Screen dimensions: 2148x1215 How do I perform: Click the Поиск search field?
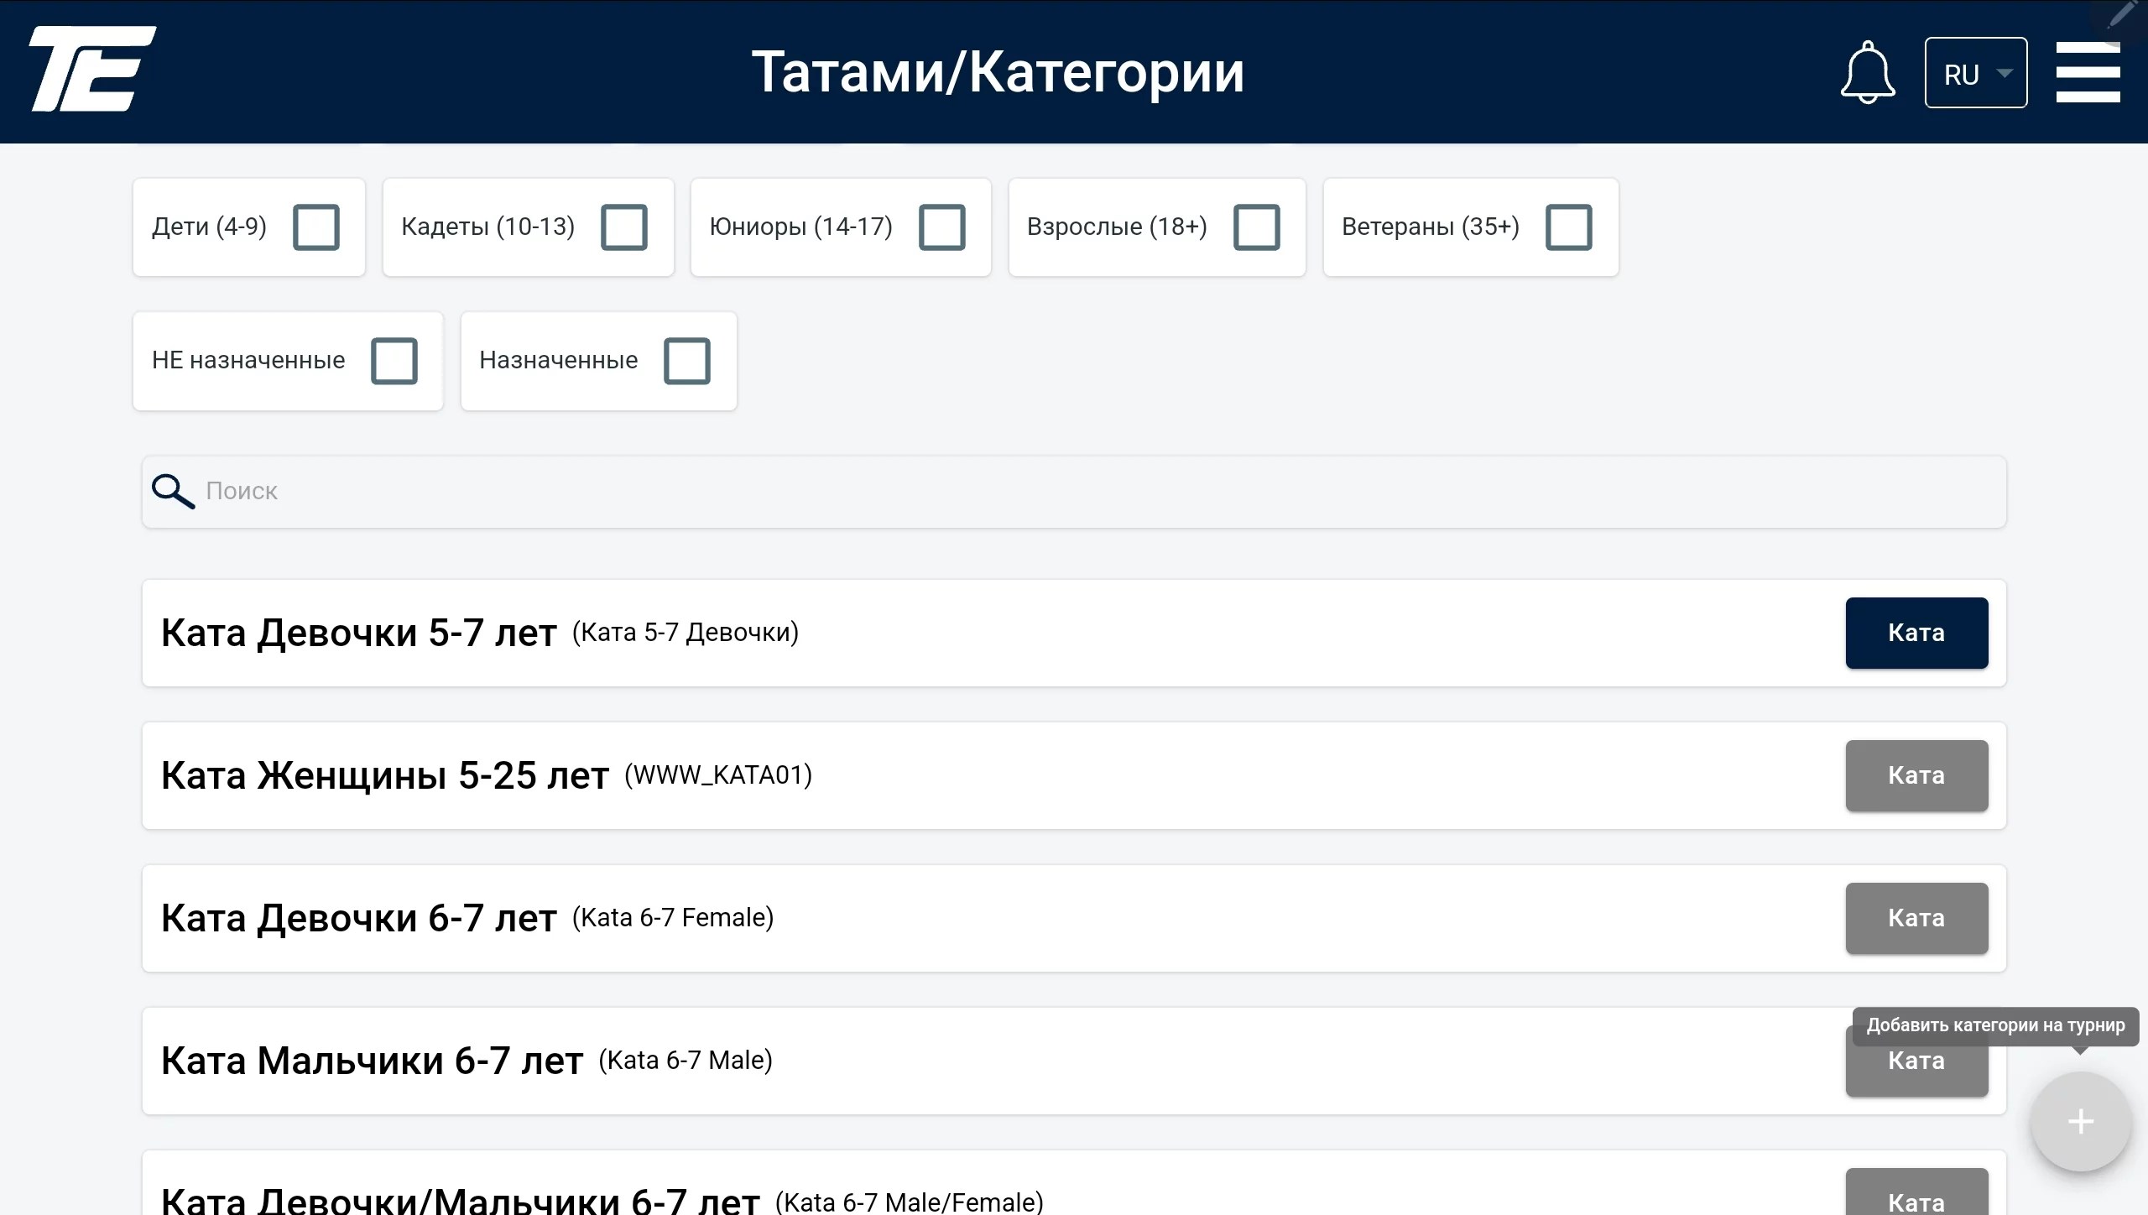1074,492
